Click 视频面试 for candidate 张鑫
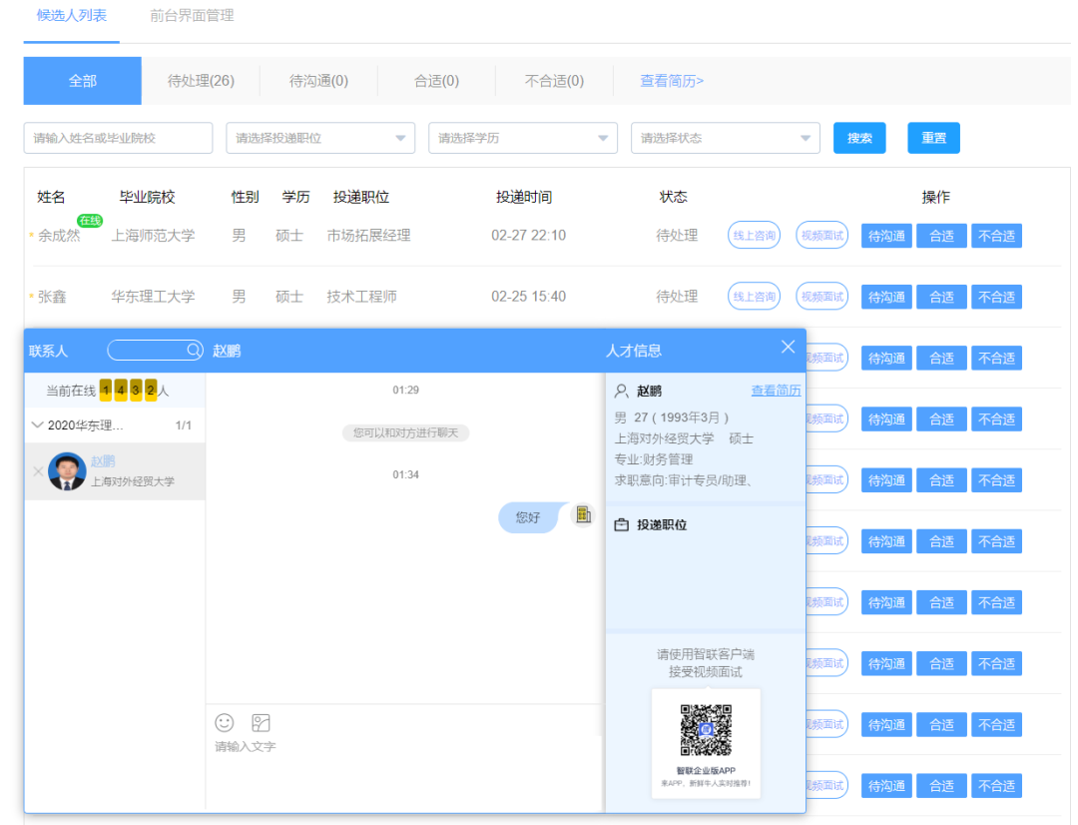The image size is (1078, 825). 821,297
